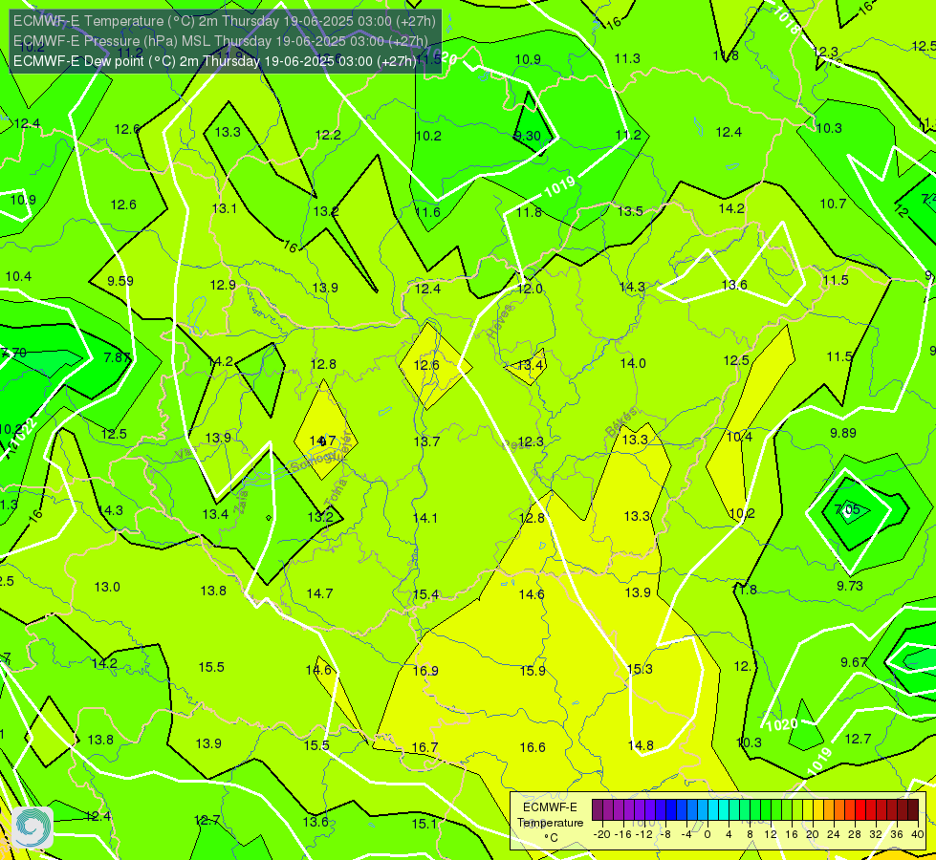Screen dimensions: 936x860
Task: Click the 13.0 dew point value
Action: (107, 587)
